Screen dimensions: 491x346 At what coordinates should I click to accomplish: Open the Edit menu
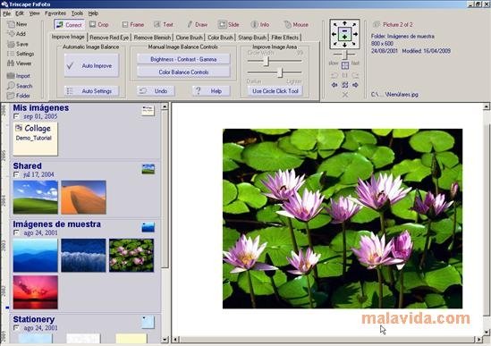click(20, 13)
